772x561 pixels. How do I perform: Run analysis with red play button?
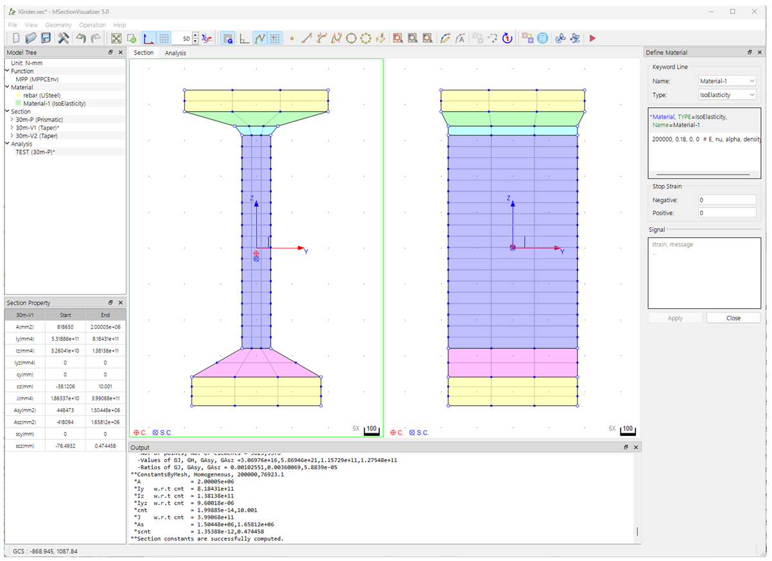coord(592,39)
